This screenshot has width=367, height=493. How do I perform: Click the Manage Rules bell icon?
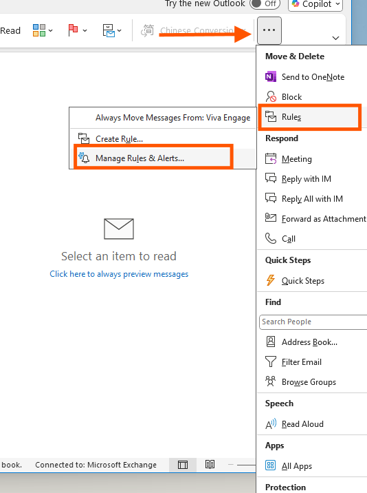pyautogui.click(x=84, y=158)
